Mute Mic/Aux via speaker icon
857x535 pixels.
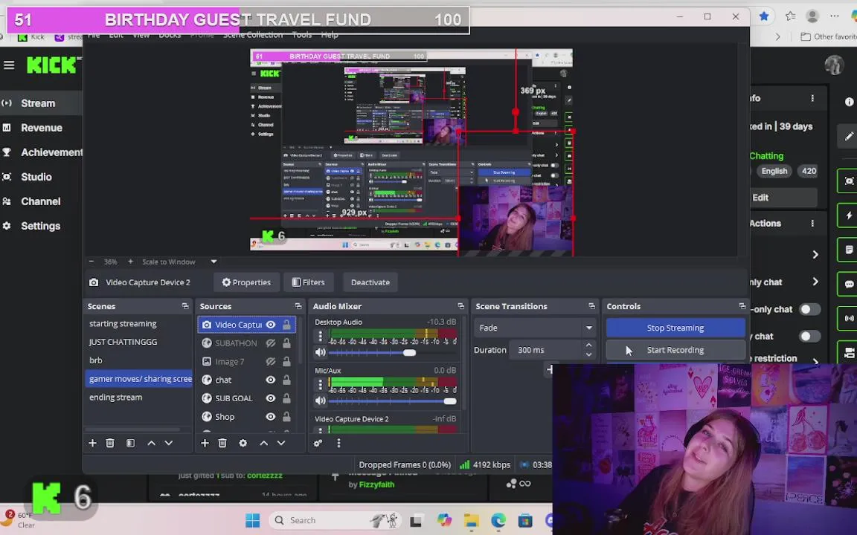[321, 401]
